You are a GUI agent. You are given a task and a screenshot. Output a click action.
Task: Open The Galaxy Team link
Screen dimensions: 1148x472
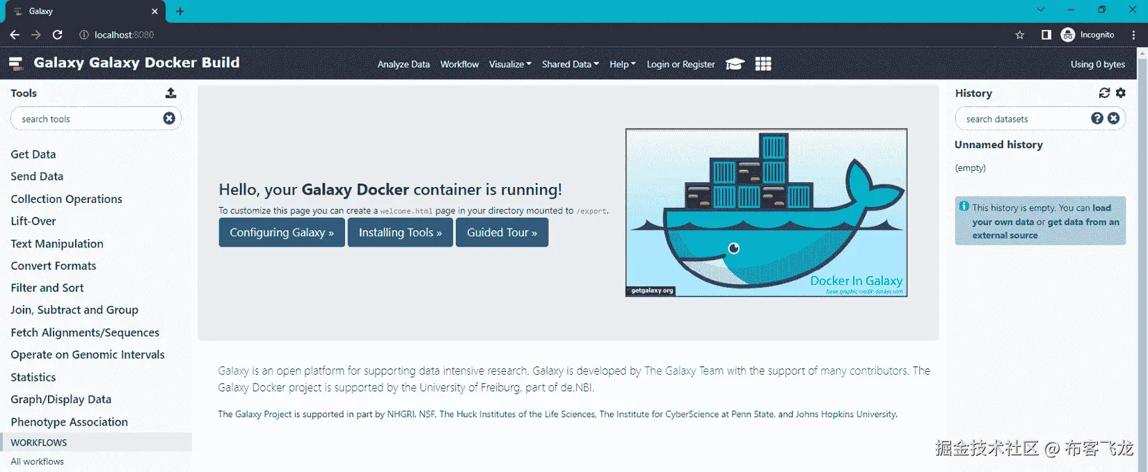click(x=684, y=371)
